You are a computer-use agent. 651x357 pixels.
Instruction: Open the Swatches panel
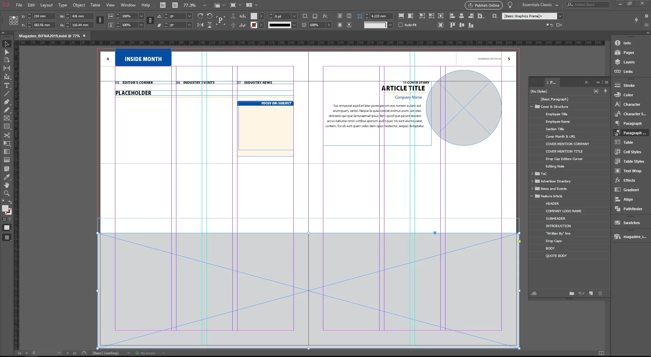point(631,223)
